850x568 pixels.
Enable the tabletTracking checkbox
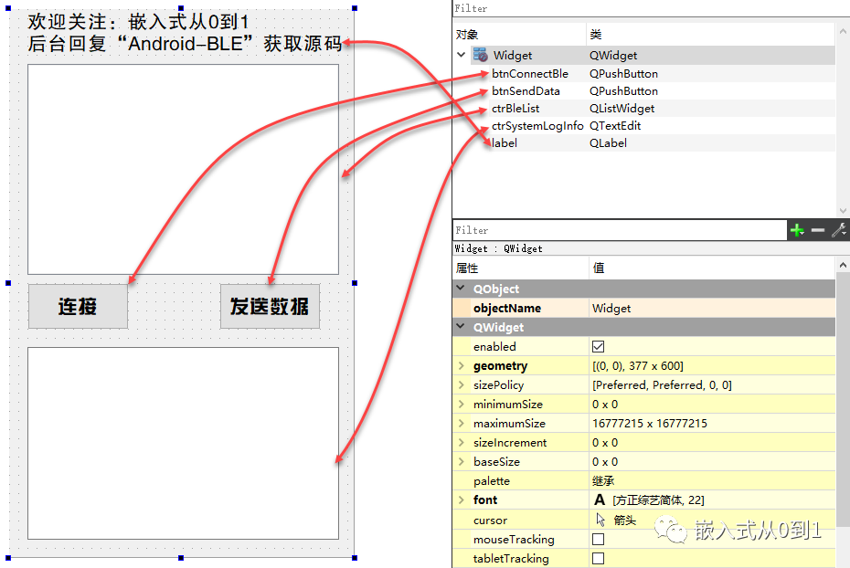click(x=598, y=558)
